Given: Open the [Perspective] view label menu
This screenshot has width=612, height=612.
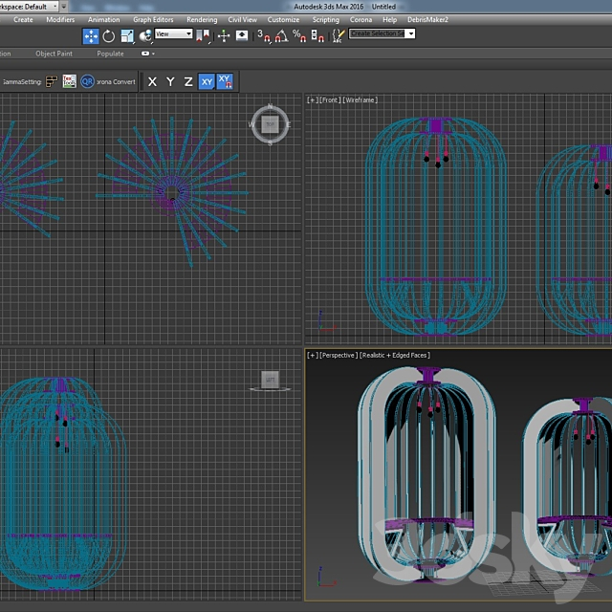Looking at the screenshot, I should (x=338, y=355).
